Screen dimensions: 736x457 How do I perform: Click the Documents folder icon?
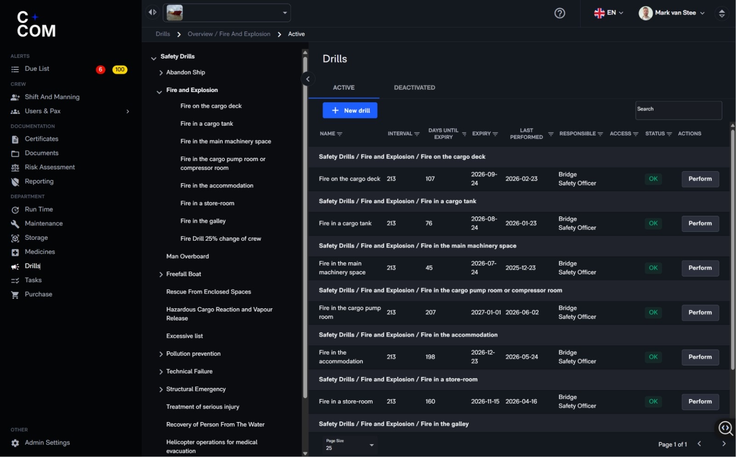[15, 153]
